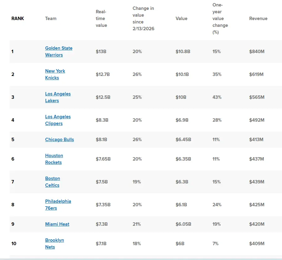Open the Miami Heat link
The height and width of the screenshot is (260, 282).
(57, 224)
